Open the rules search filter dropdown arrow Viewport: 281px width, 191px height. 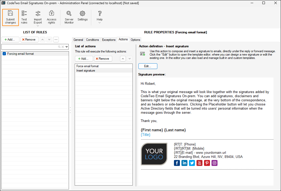tap(67, 47)
